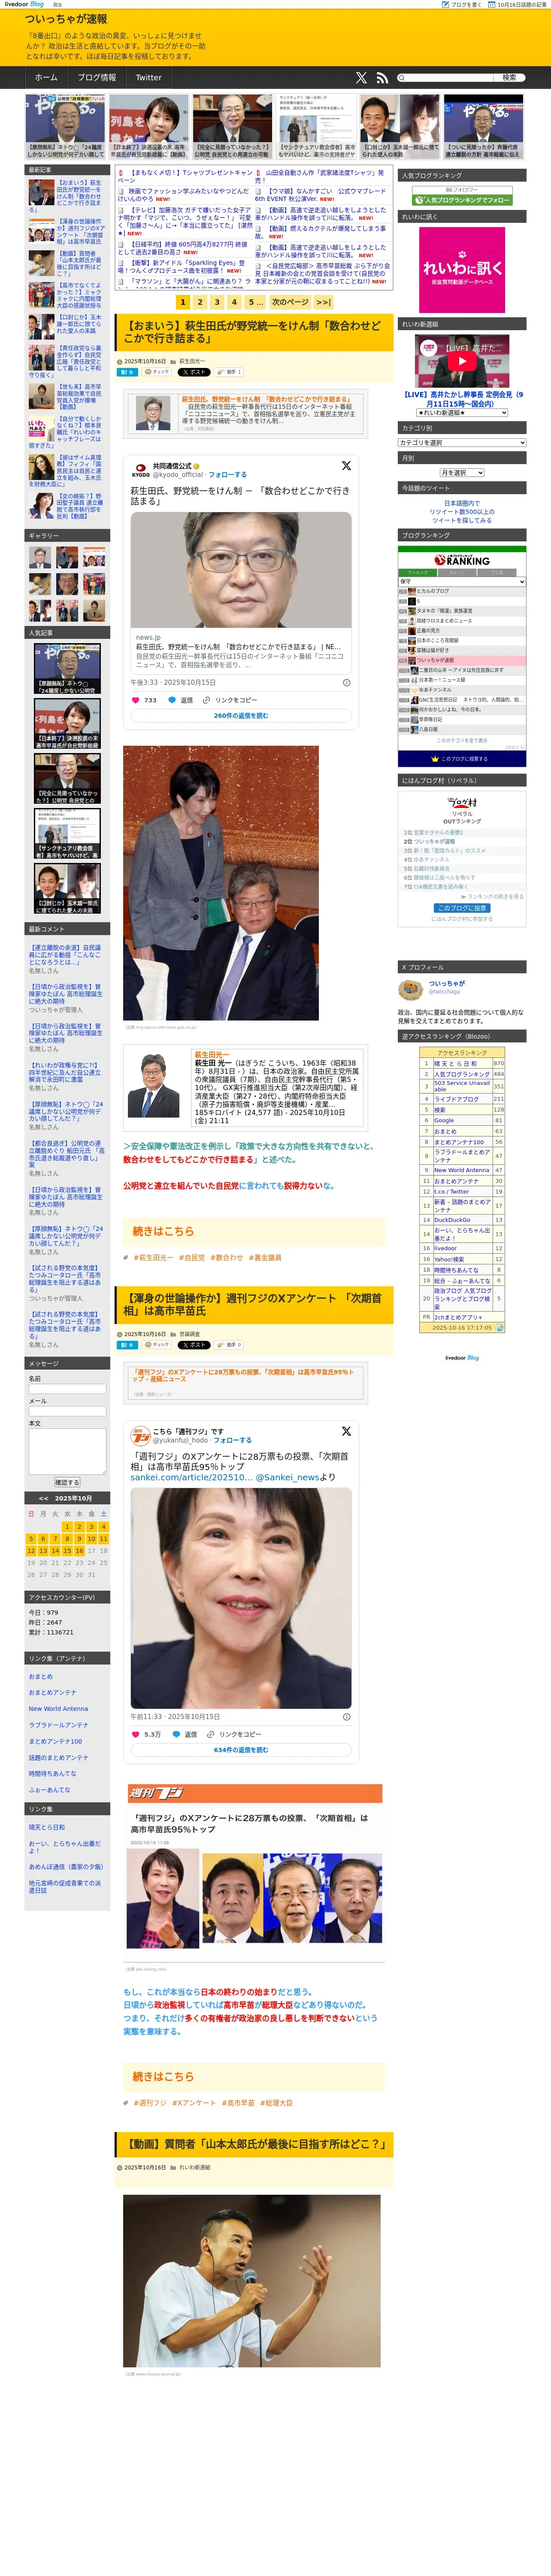Click the ツイートを探してみる link
Image resolution: width=551 pixels, height=2576 pixels.
462,520
